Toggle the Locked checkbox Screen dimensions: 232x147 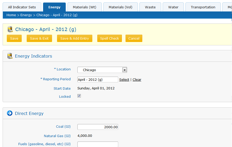pos(79,96)
